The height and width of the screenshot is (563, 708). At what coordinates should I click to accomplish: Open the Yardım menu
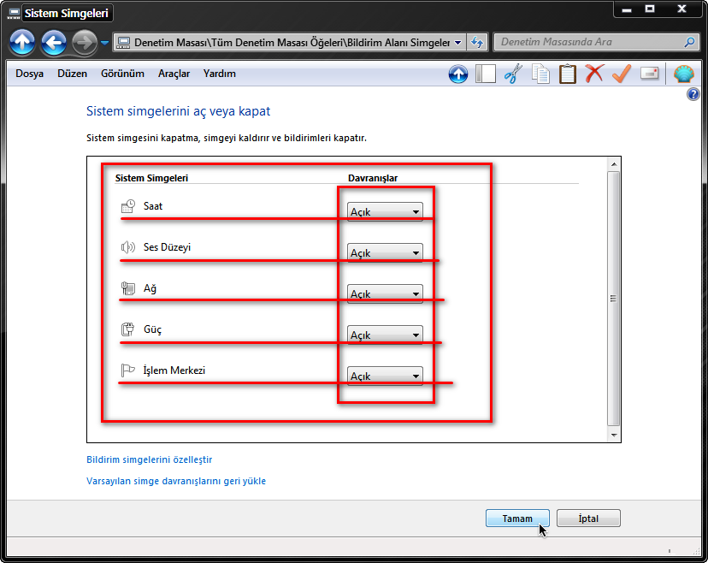click(x=220, y=74)
